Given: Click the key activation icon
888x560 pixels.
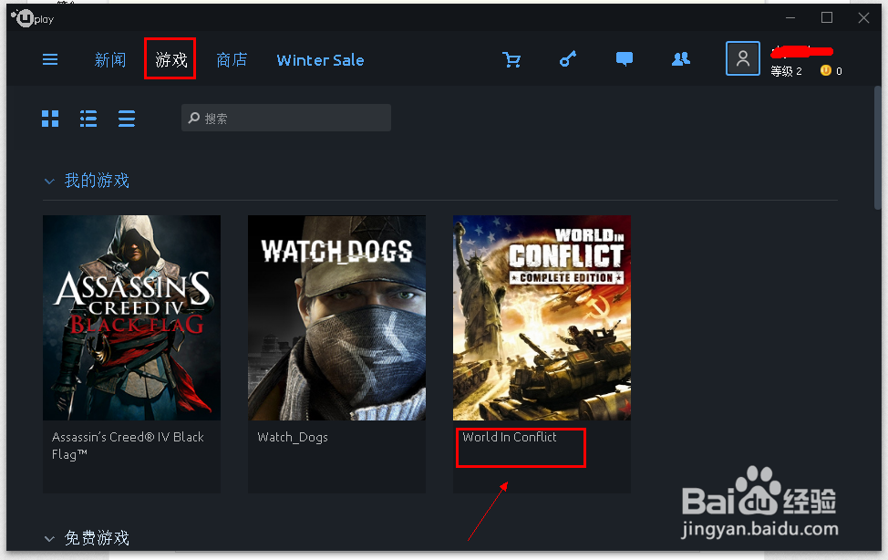Looking at the screenshot, I should pos(568,59).
